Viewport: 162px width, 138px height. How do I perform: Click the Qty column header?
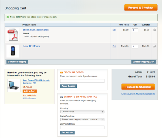pyautogui.click(x=135, y=25)
